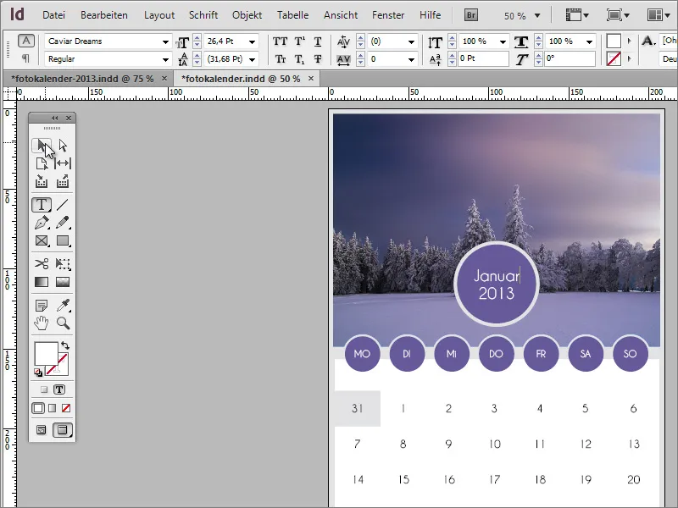Switch to fotokalender-2013.indd tab
678x508 pixels.
tap(82, 79)
